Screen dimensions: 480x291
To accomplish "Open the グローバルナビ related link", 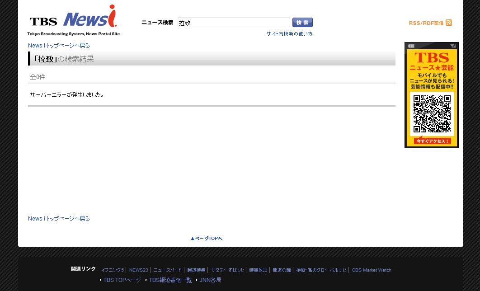I will [321, 270].
